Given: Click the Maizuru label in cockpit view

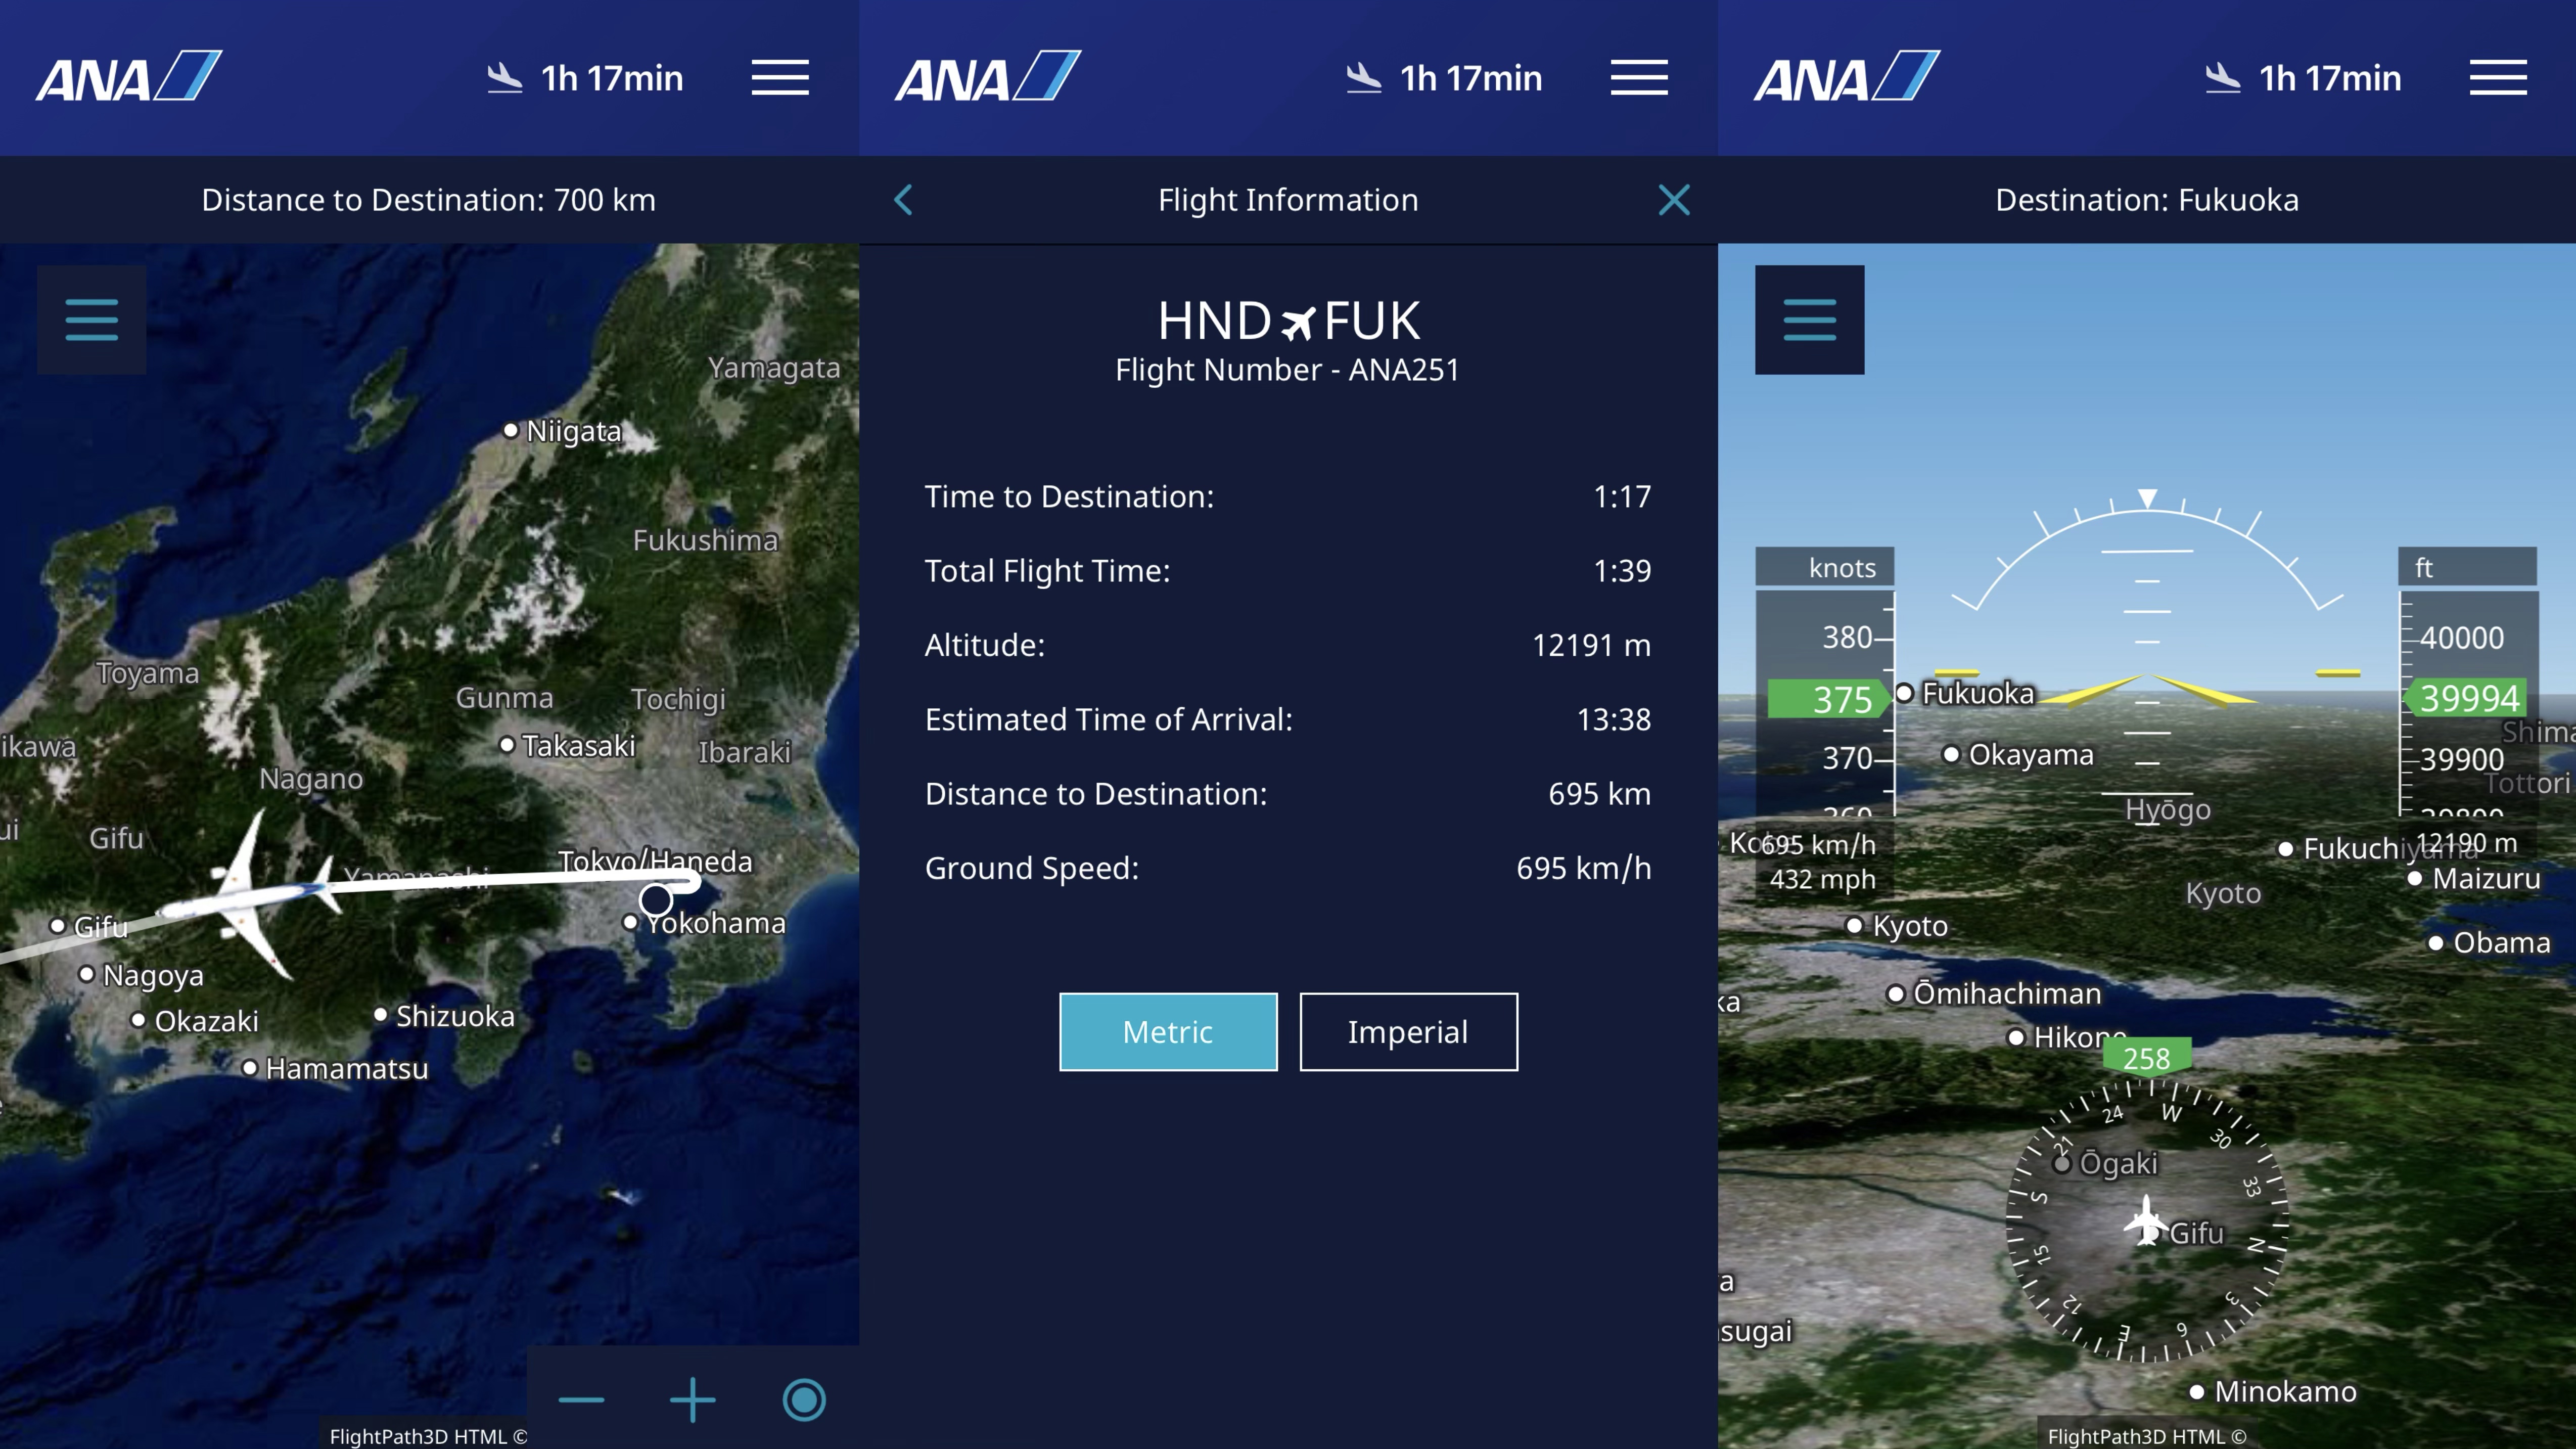Looking at the screenshot, I should click(2488, 879).
